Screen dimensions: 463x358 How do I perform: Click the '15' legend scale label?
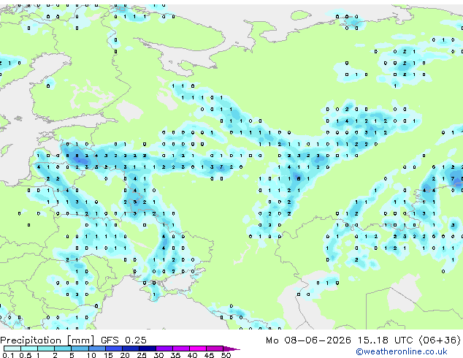point(108,355)
